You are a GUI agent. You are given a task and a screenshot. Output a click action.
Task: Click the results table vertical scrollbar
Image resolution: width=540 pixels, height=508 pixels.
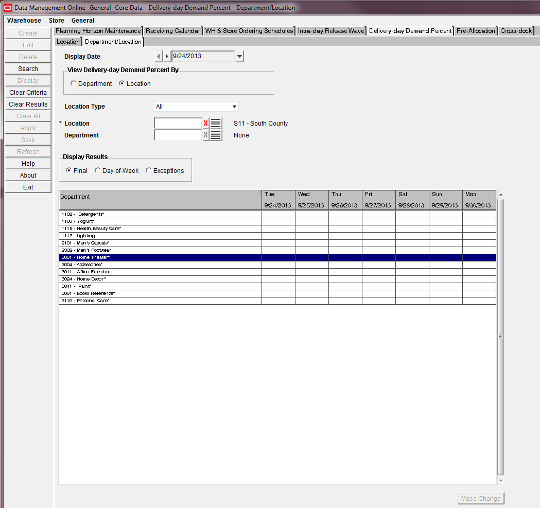[x=501, y=337]
